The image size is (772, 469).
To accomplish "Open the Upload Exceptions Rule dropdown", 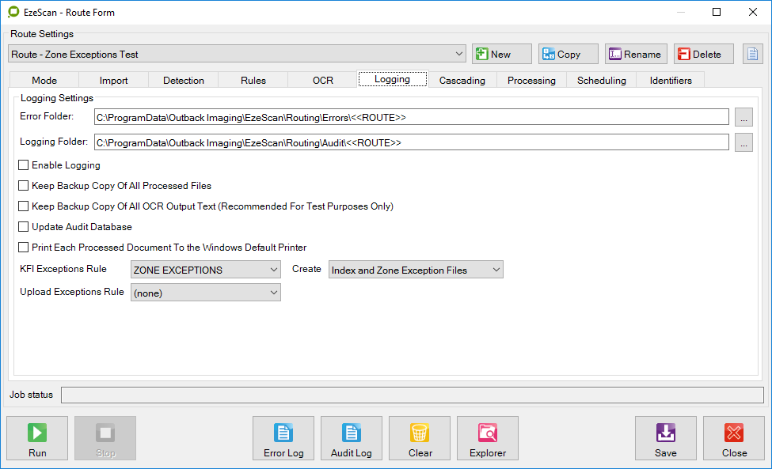I will click(205, 293).
